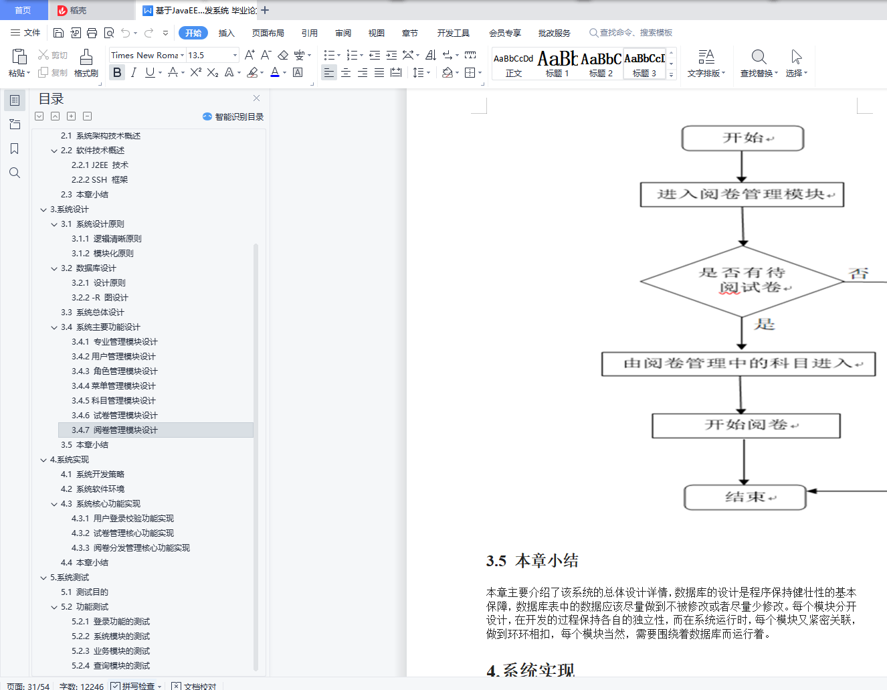The height and width of the screenshot is (690, 887).
Task: Click the text highlight color pen
Action: [x=252, y=72]
